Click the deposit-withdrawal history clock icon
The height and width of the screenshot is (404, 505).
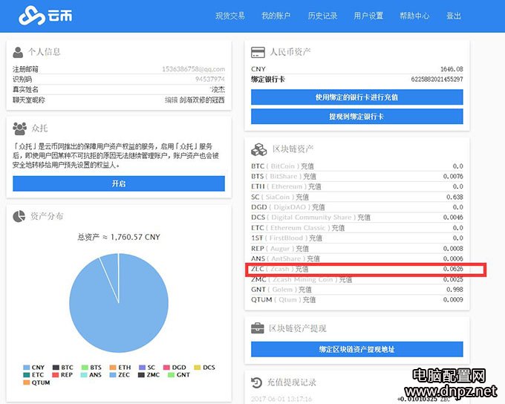pyautogui.click(x=257, y=382)
